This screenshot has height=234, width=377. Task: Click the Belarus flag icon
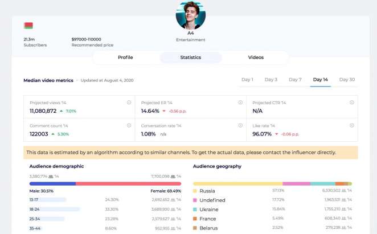pos(28,26)
